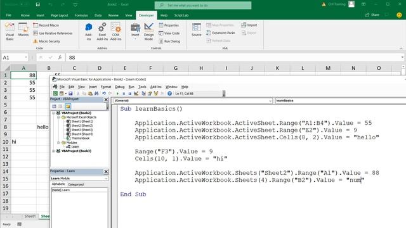Open the VBA editor Debug menu
This screenshot has width=406, height=228.
pyautogui.click(x=120, y=87)
